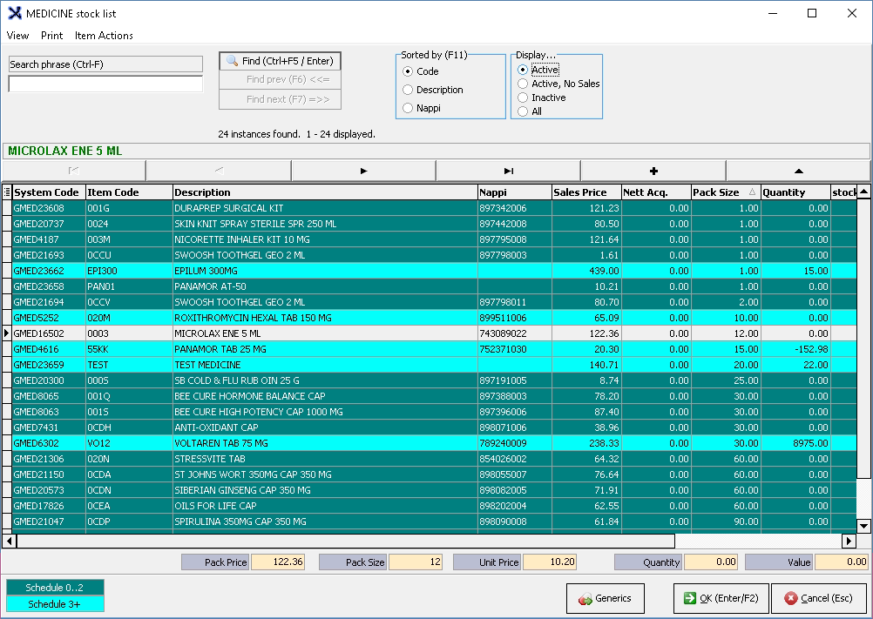This screenshot has width=873, height=619.
Task: Click the grid column selector icon
Action: (x=7, y=192)
